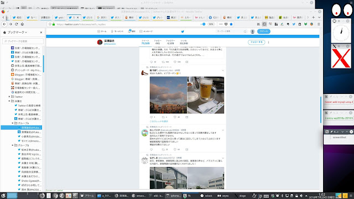Expand the Twitter bookmark folder
The image size is (354, 199).
pos(9,97)
